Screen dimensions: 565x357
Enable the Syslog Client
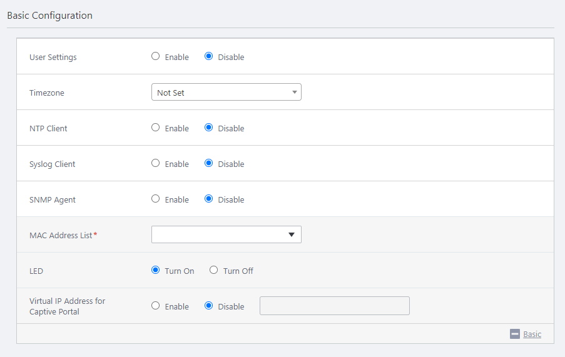point(156,163)
